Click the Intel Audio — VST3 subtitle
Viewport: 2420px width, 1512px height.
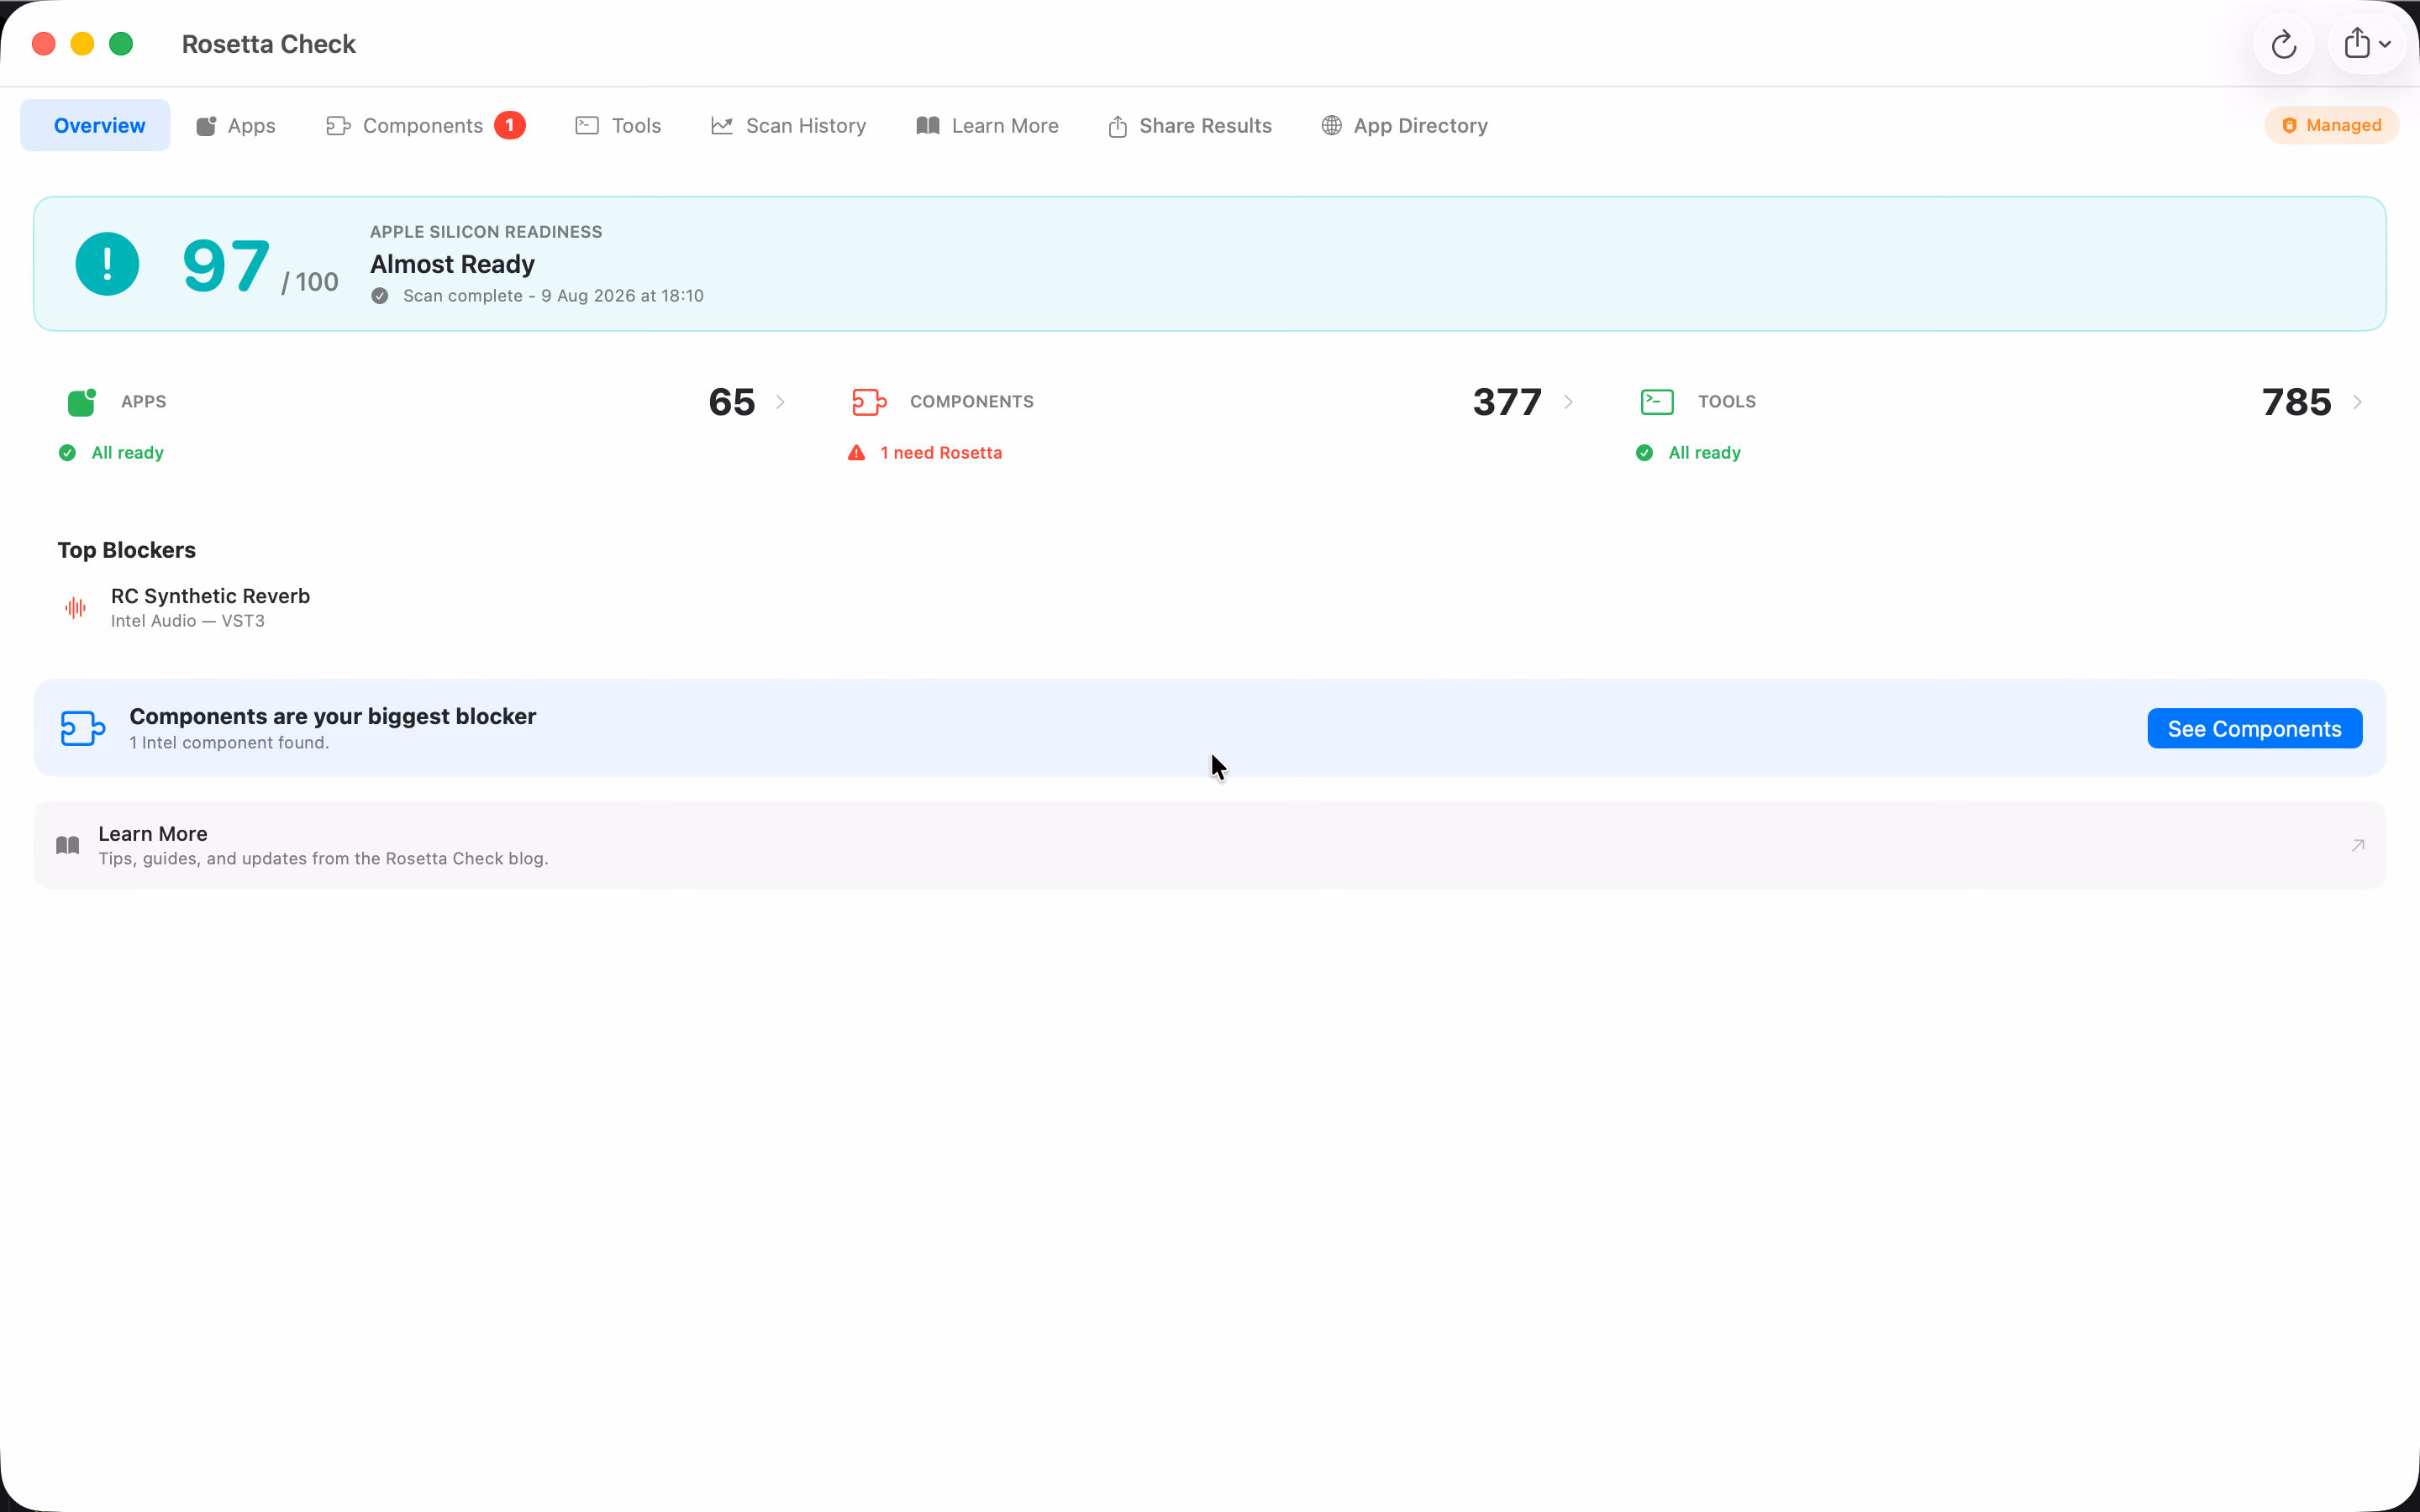click(x=188, y=621)
